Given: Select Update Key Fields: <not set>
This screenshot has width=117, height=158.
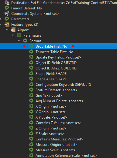Looking at the screenshot, I should pos(58,57).
